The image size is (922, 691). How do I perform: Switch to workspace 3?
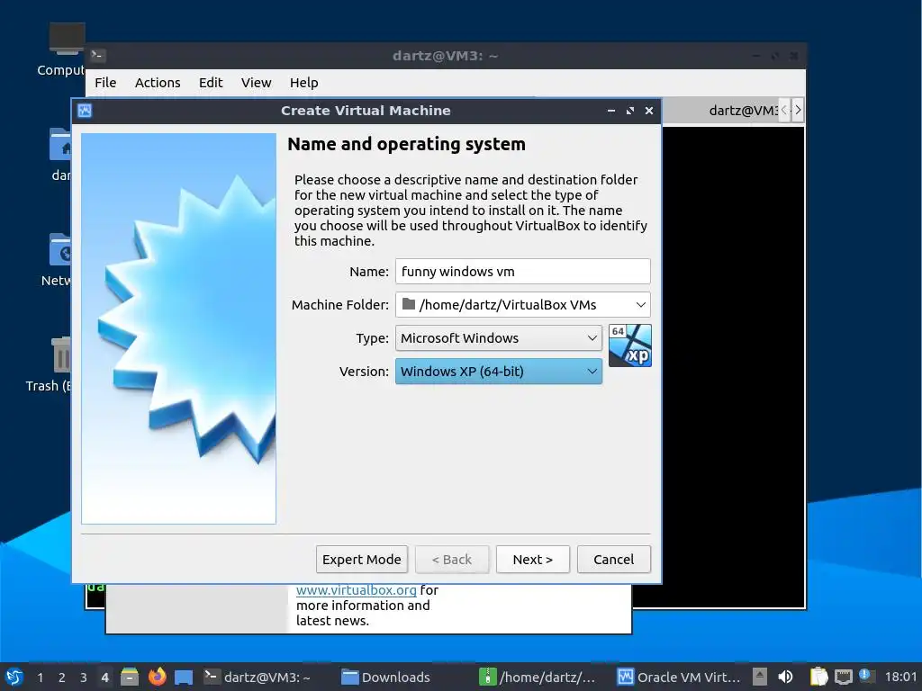coord(84,678)
